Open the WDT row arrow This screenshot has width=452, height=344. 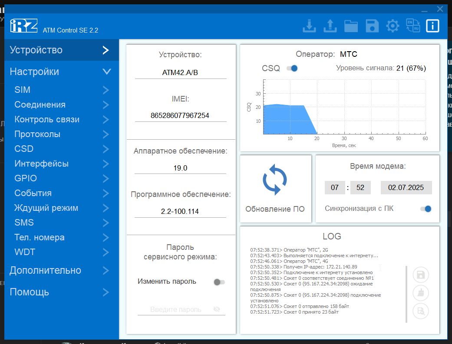pyautogui.click(x=106, y=252)
